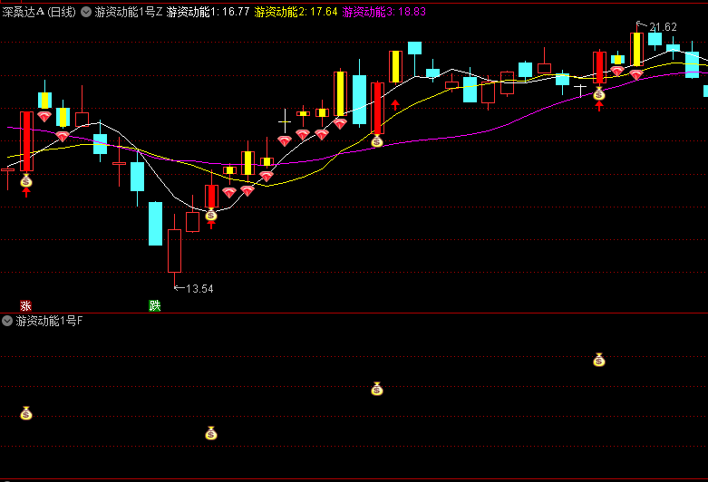Select the candle with the 13.54 low

click(x=174, y=250)
